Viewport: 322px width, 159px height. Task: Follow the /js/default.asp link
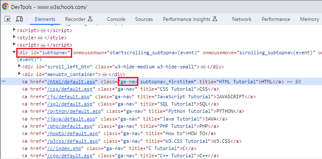point(68,97)
